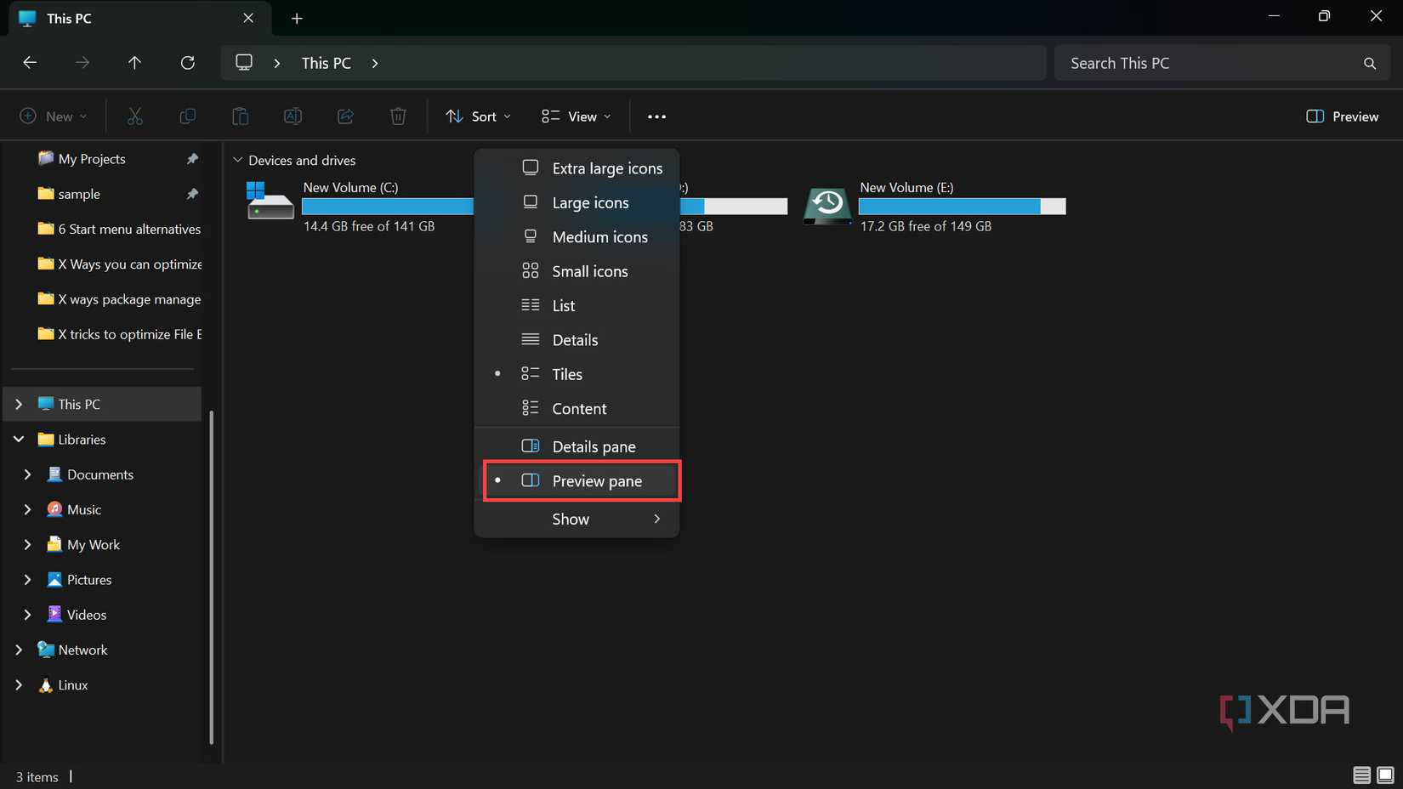Viewport: 1403px width, 789px height.
Task: Open the New dropdown
Action: tap(54, 116)
